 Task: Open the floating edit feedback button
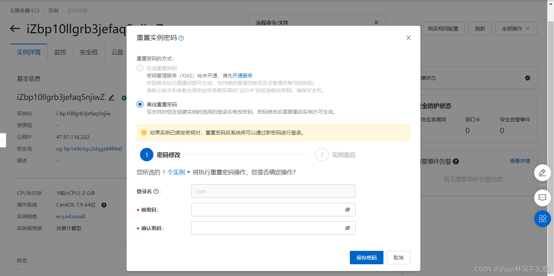tap(543, 173)
